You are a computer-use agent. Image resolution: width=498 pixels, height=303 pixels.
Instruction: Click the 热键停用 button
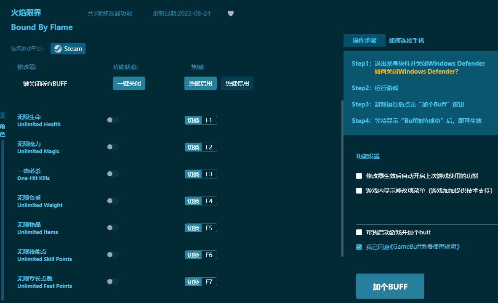coord(237,83)
